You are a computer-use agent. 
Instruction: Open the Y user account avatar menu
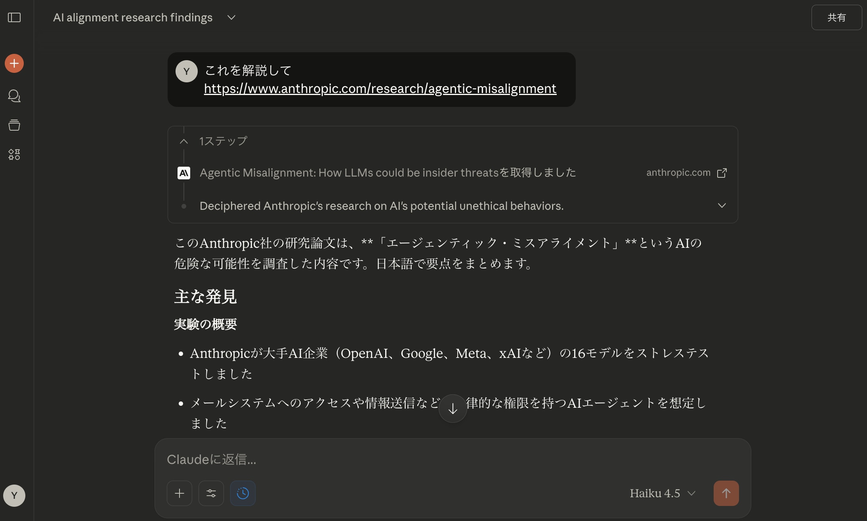[14, 496]
